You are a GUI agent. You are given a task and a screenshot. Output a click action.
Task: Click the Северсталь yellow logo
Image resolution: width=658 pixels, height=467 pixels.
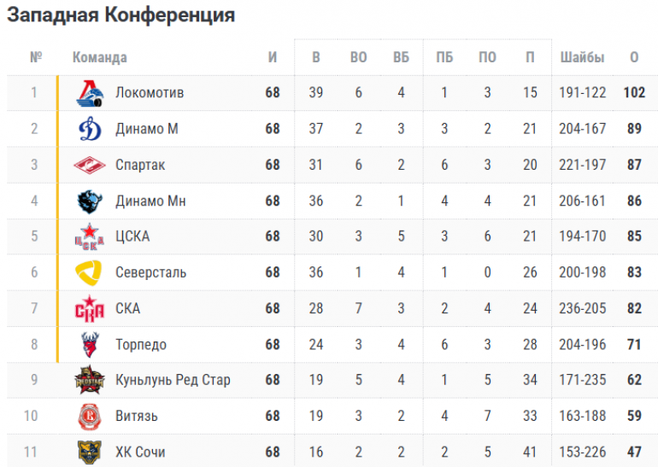click(89, 272)
